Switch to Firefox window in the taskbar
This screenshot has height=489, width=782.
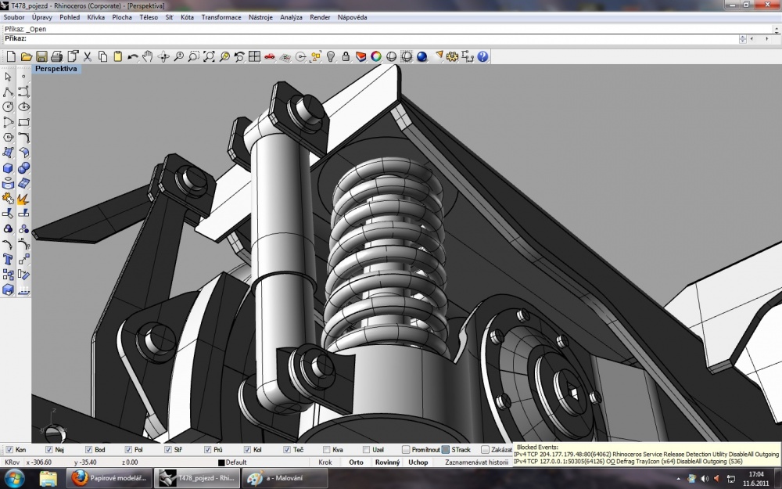(109, 478)
